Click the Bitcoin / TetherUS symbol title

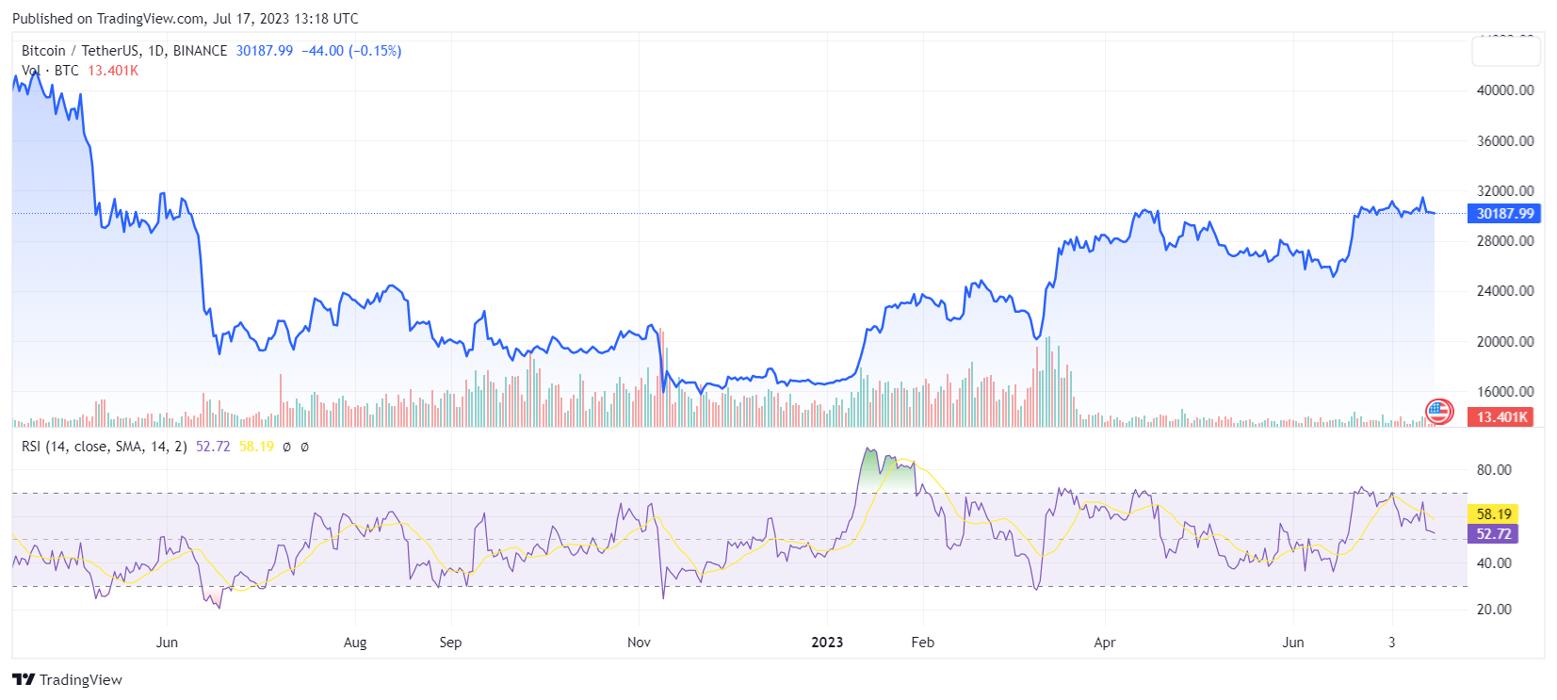[x=123, y=51]
